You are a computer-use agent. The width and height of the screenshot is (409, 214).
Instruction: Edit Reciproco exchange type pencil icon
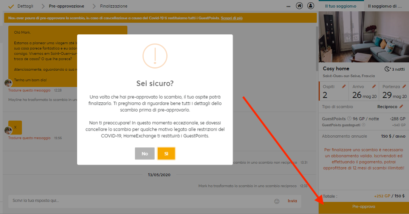tap(401, 107)
